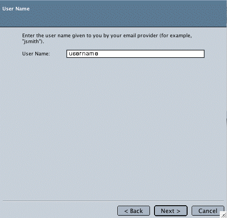The height and width of the screenshot is (218, 227).
Task: Click the '<' arrow on the Back button
Action: click(x=126, y=211)
